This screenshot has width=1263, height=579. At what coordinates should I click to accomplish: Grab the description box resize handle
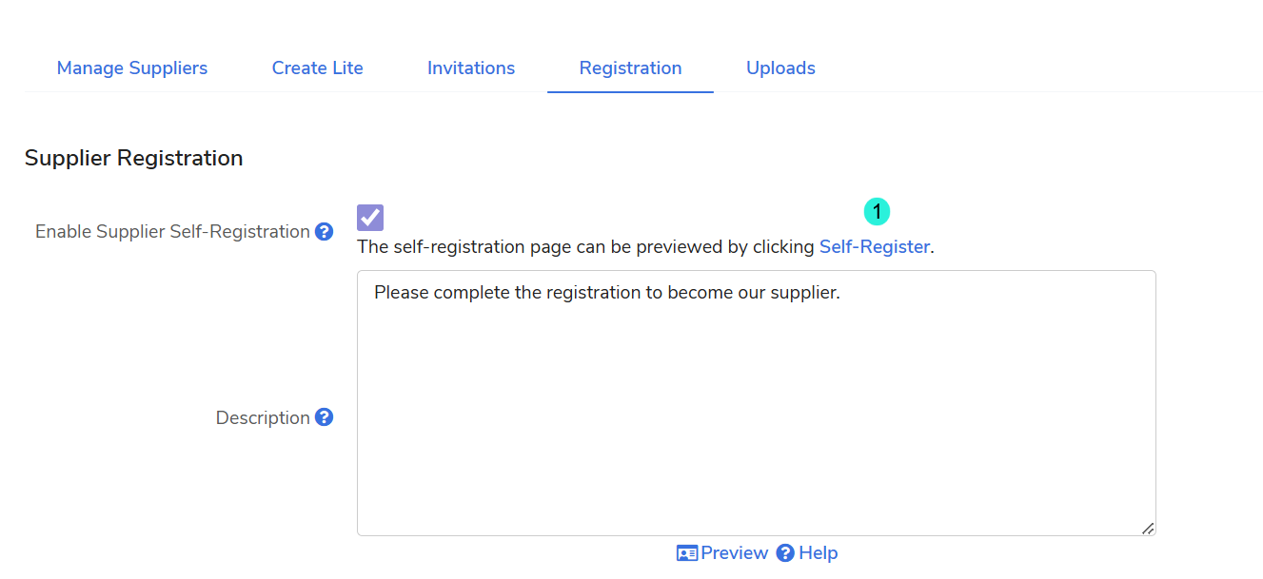[x=1148, y=528]
